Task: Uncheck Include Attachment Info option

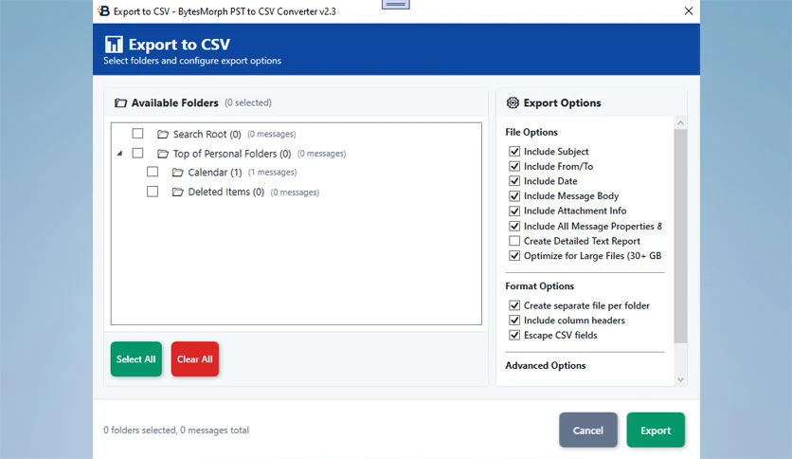Action: [514, 211]
